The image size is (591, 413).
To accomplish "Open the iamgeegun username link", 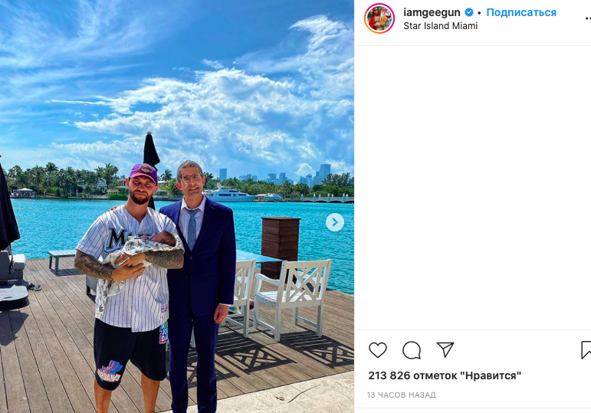I will click(x=432, y=12).
